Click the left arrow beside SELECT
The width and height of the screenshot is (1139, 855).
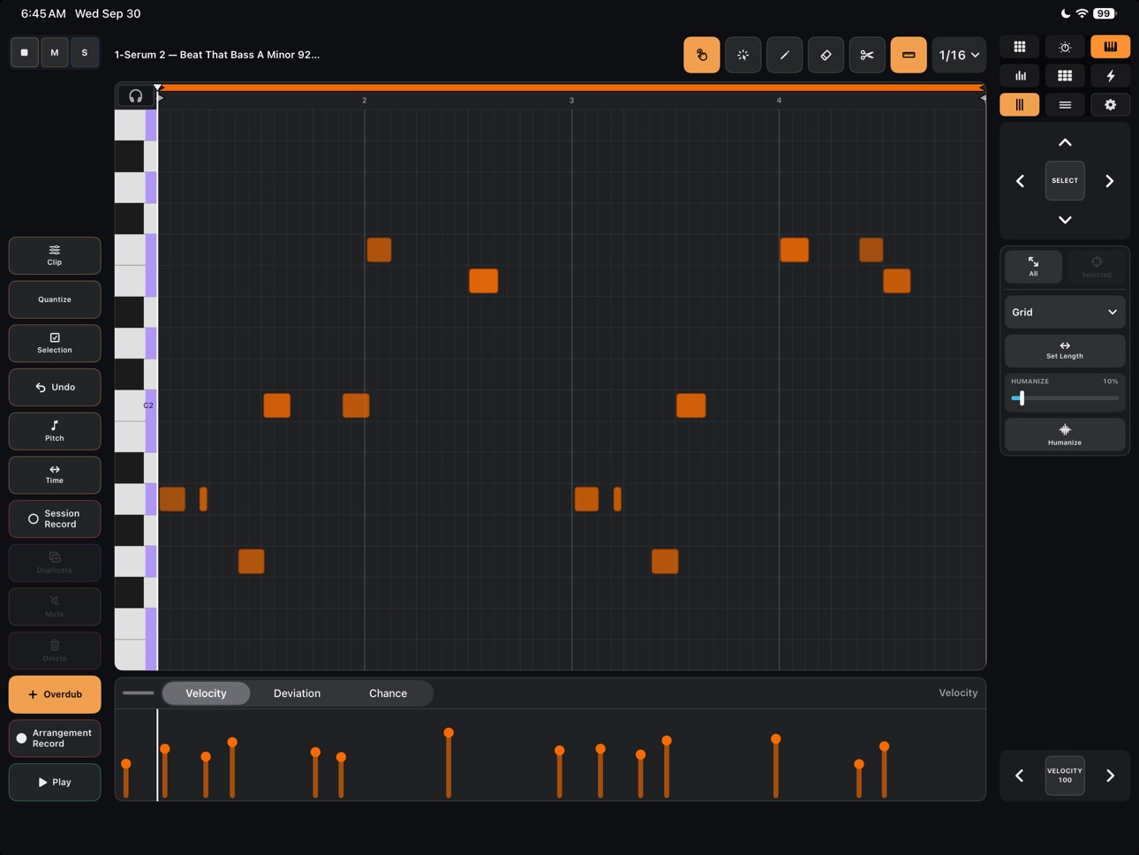click(x=1020, y=181)
